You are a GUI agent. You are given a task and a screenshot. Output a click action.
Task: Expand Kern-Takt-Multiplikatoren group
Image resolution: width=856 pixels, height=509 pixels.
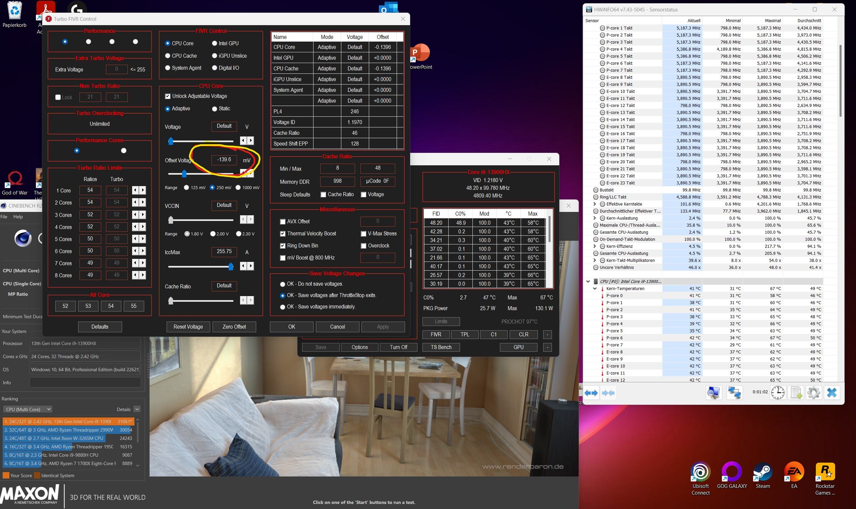595,260
